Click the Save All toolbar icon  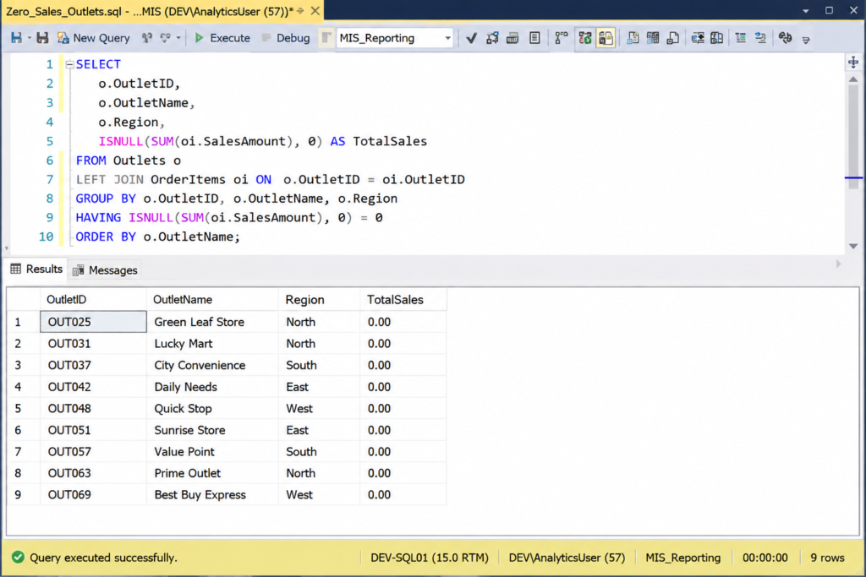click(x=42, y=38)
